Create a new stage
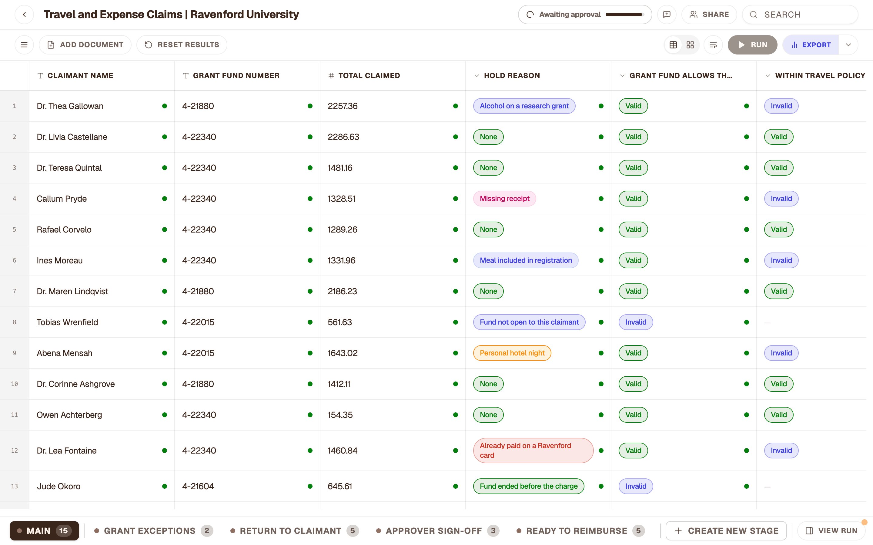The width and height of the screenshot is (873, 545). click(x=726, y=530)
